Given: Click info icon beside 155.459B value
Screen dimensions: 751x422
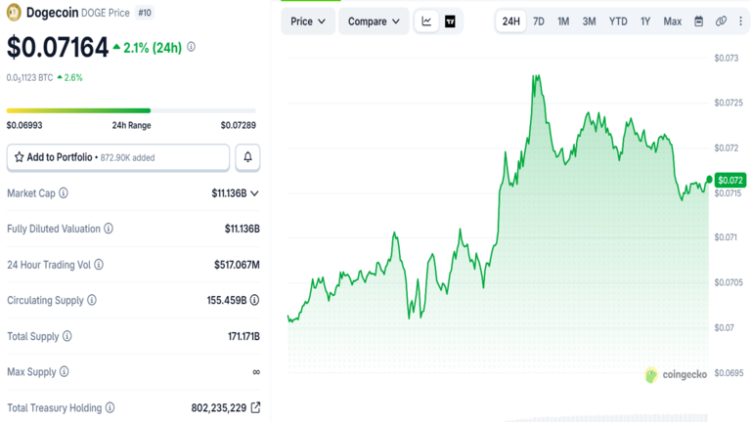Looking at the screenshot, I should pyautogui.click(x=255, y=300).
